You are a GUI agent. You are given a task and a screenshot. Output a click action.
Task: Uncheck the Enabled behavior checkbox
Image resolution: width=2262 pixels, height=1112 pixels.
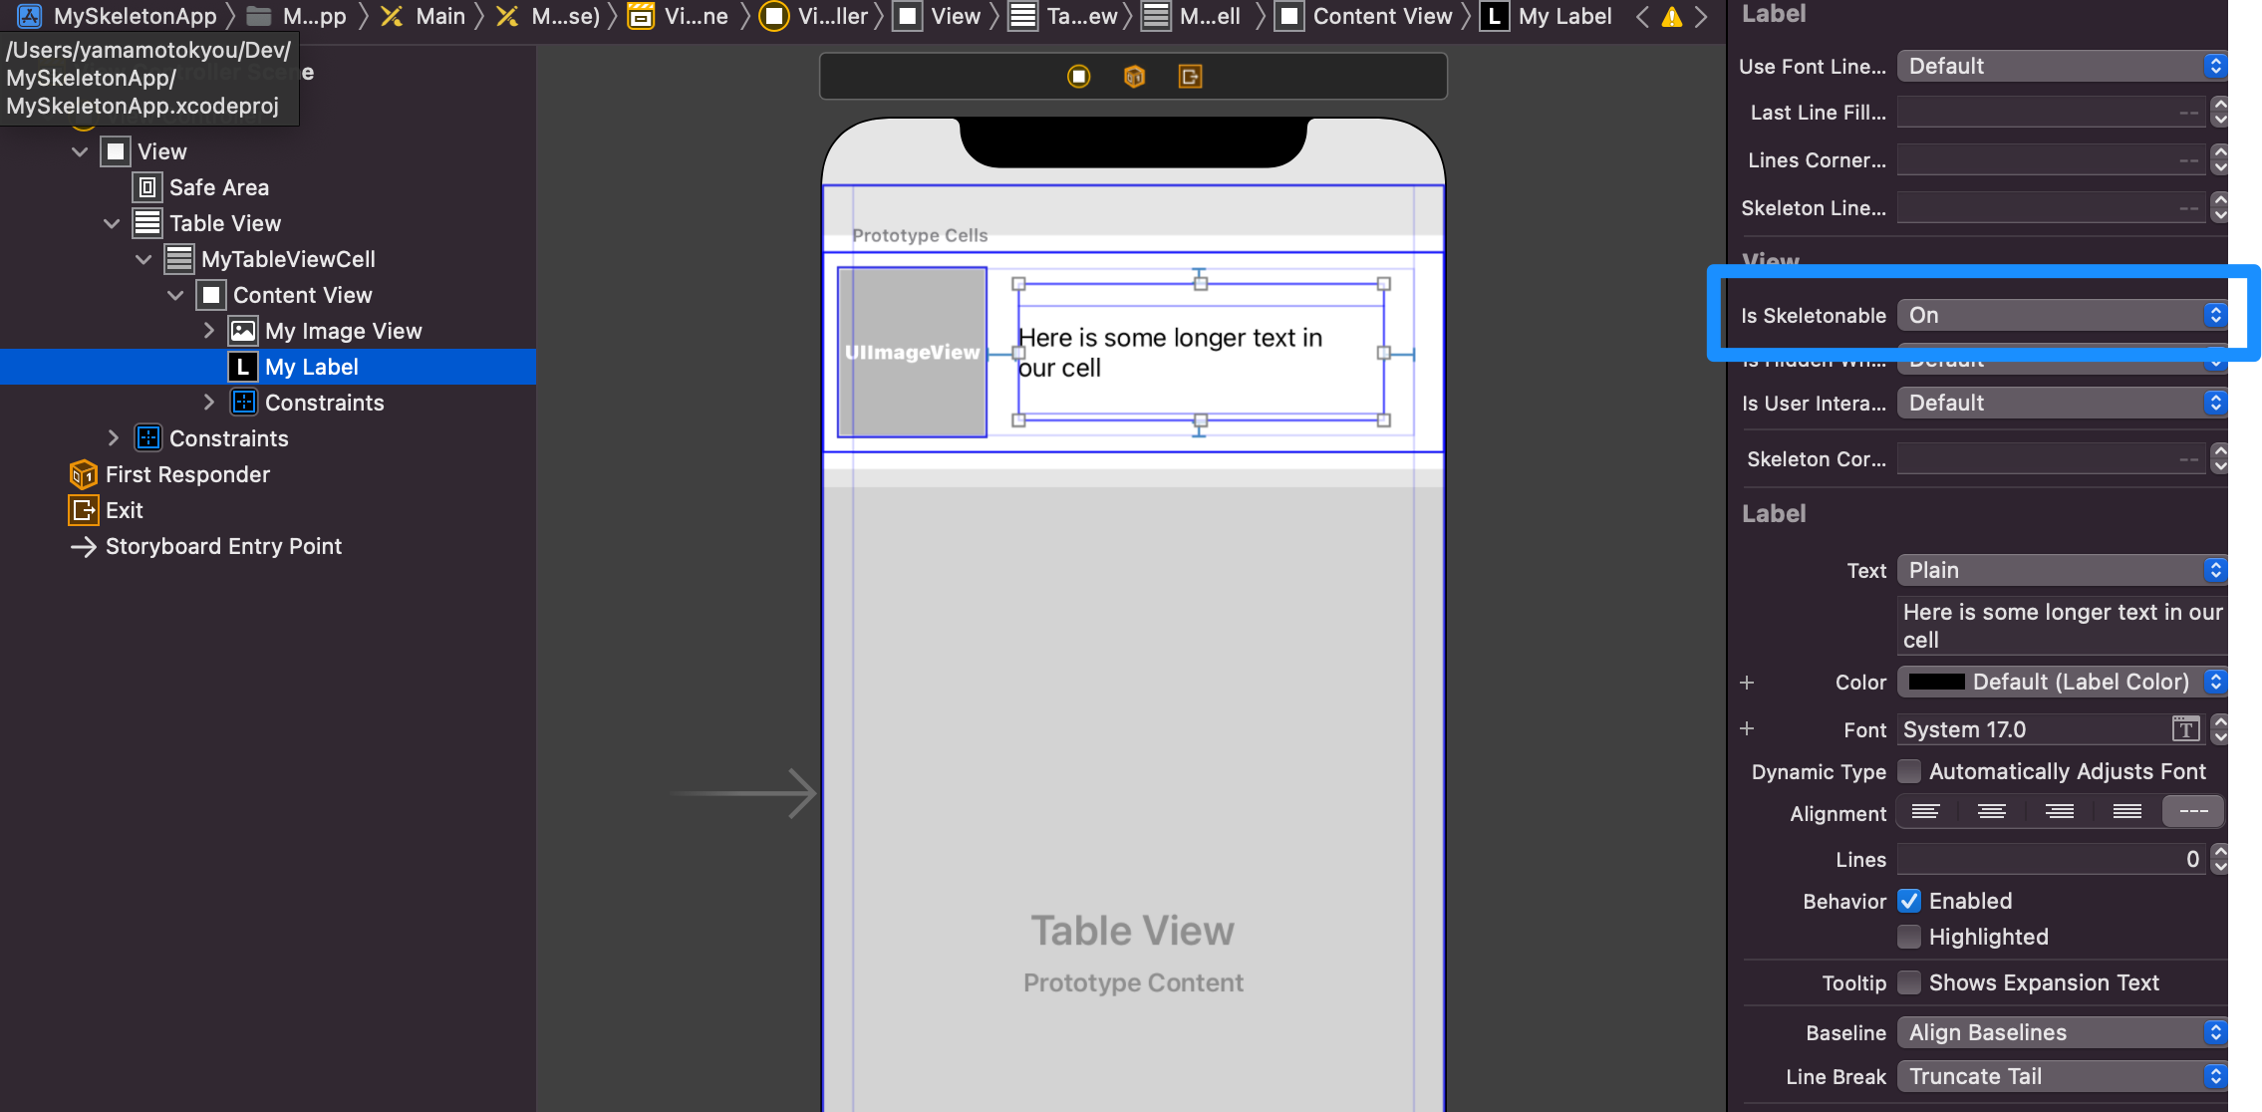[x=1909, y=900]
